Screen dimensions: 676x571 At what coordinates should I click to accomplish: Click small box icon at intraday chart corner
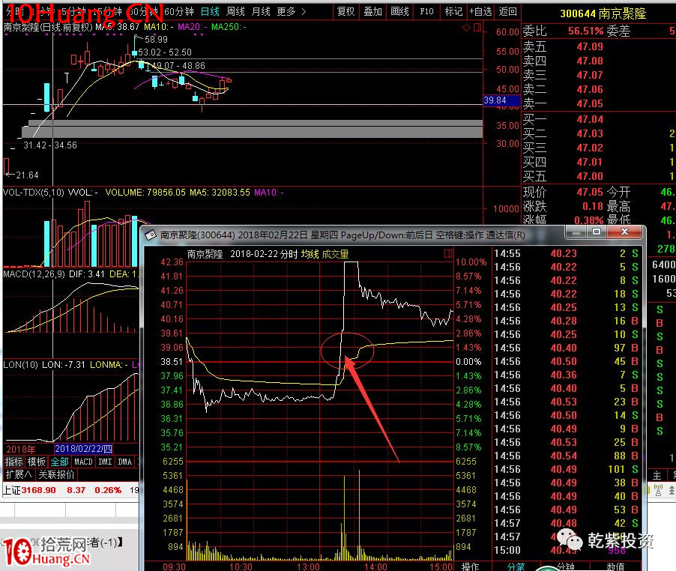click(448, 253)
